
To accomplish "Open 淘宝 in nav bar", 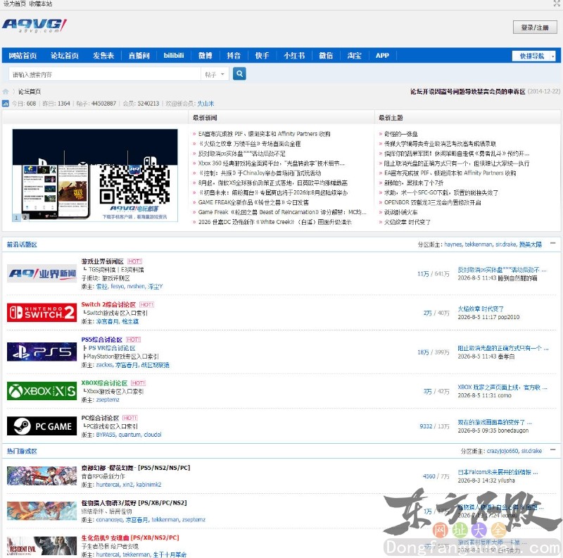I will pos(354,56).
